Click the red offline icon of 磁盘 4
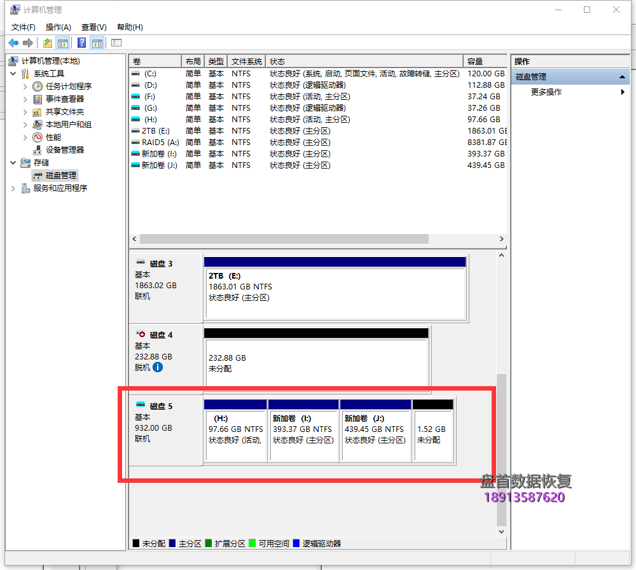Viewport: 636px width, 570px height. [141, 334]
